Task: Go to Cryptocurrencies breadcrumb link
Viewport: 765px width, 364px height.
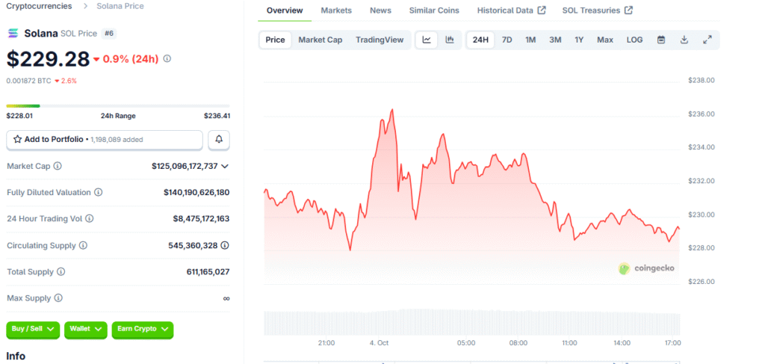Action: click(39, 6)
